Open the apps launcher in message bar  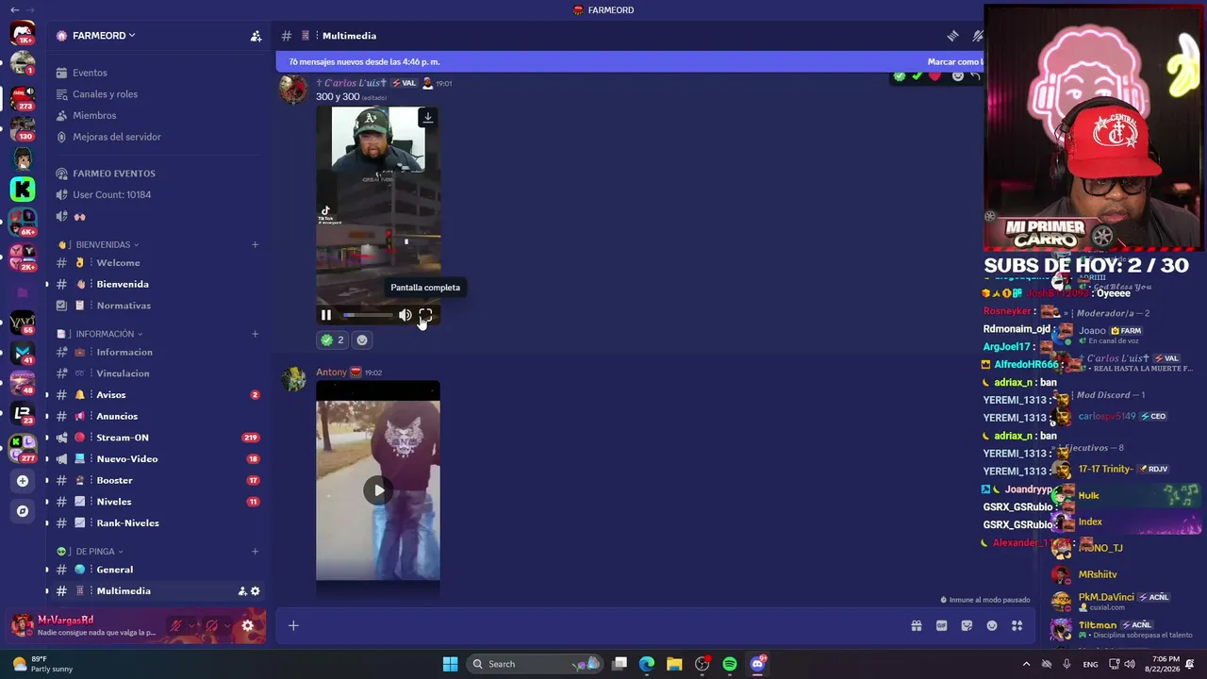pos(1017,625)
